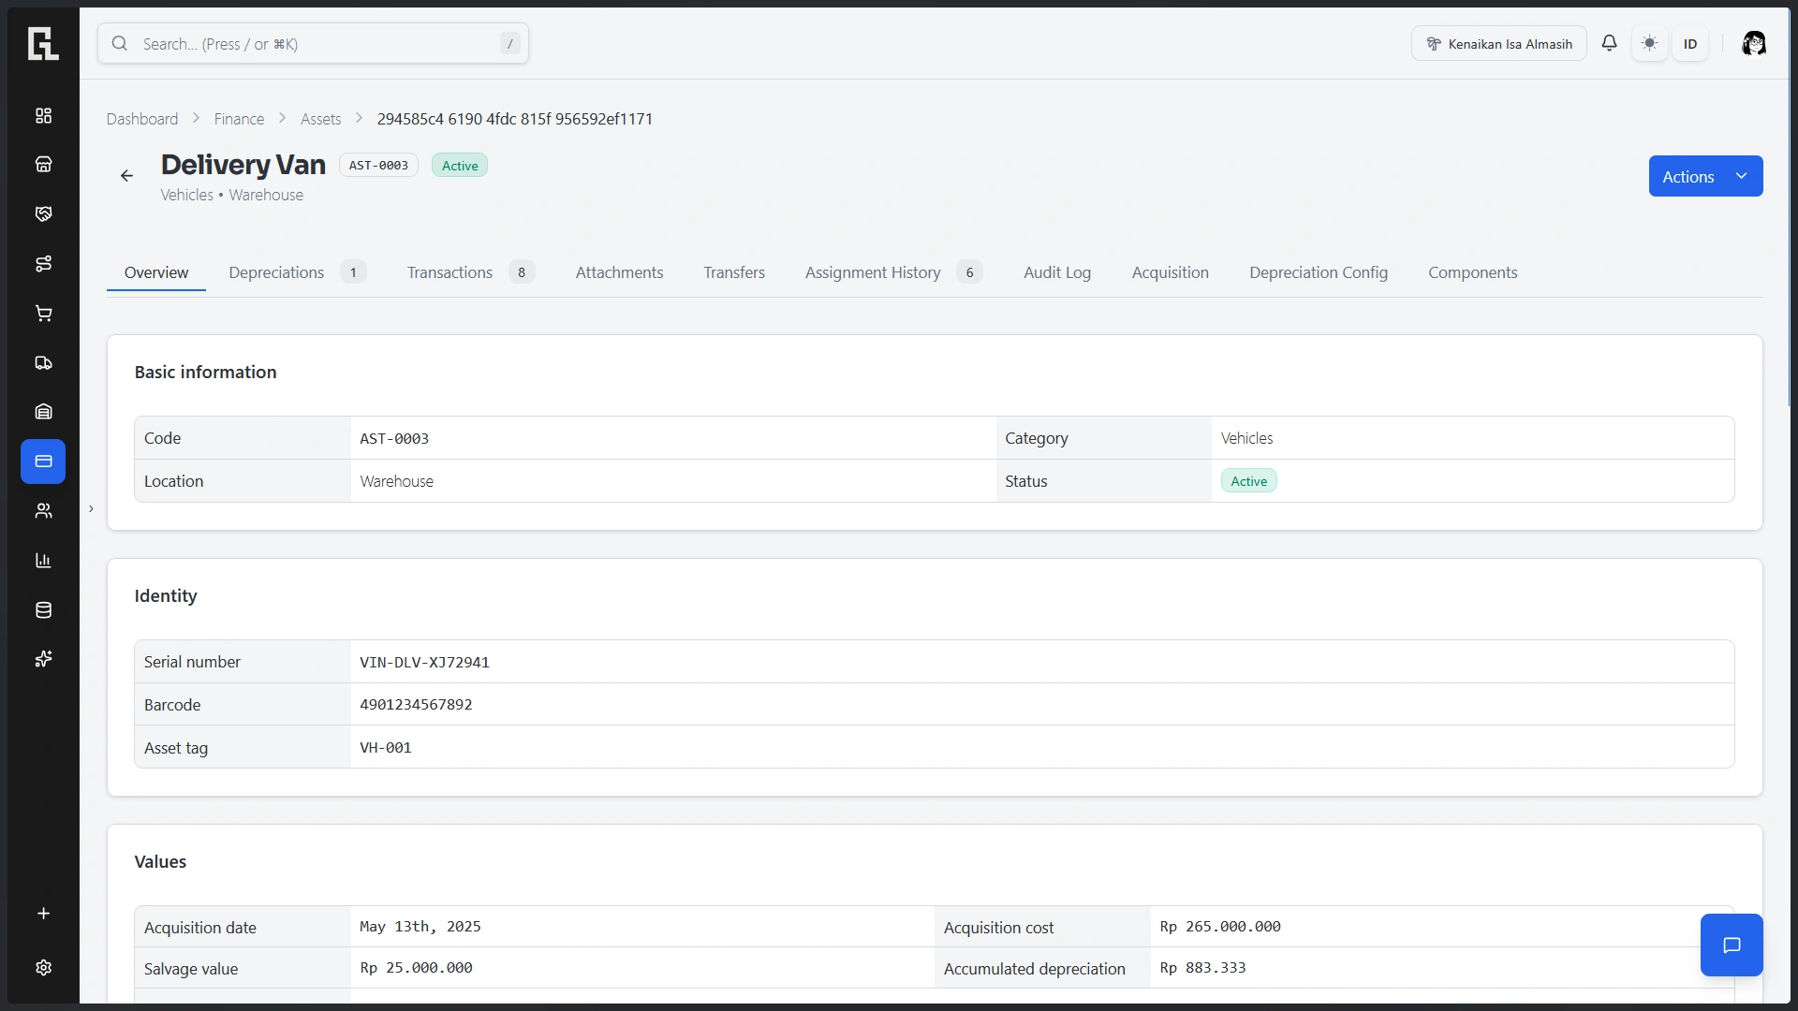Click the Delivery Van title

[243, 165]
